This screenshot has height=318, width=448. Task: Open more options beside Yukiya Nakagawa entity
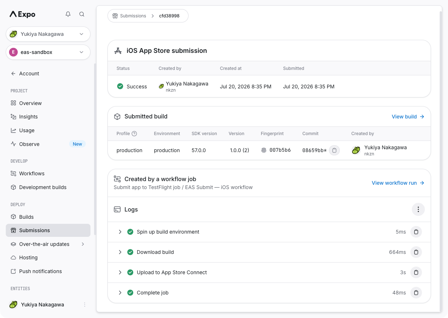click(85, 305)
